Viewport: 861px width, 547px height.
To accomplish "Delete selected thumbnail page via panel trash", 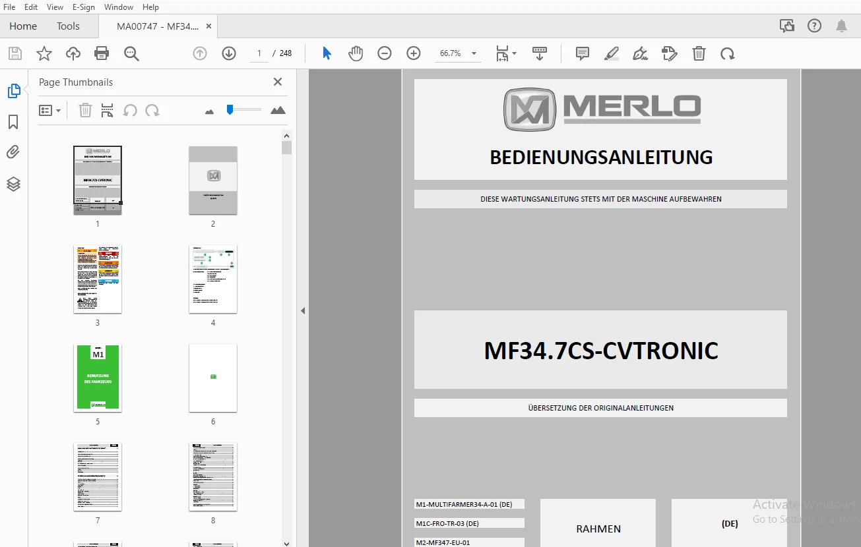I will (x=85, y=110).
